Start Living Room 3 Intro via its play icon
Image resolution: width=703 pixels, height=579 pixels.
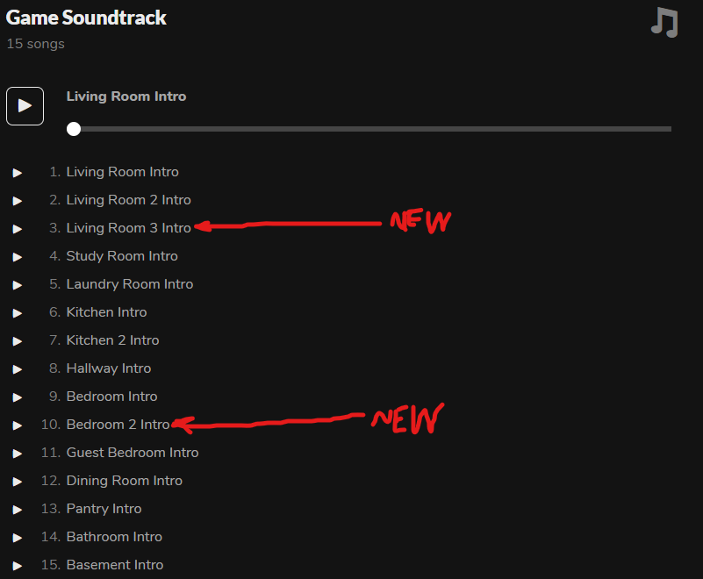[18, 229]
